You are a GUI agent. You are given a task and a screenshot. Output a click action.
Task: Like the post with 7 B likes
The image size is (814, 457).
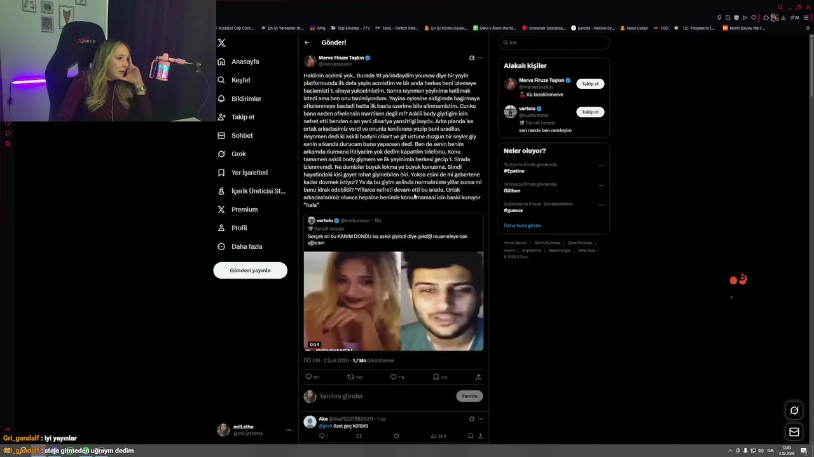[393, 377]
